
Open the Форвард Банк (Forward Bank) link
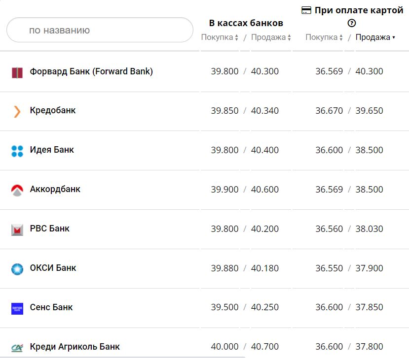(x=91, y=71)
